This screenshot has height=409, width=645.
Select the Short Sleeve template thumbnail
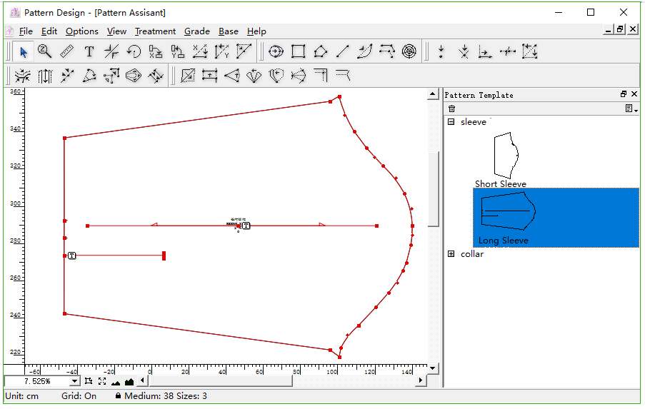[506, 157]
